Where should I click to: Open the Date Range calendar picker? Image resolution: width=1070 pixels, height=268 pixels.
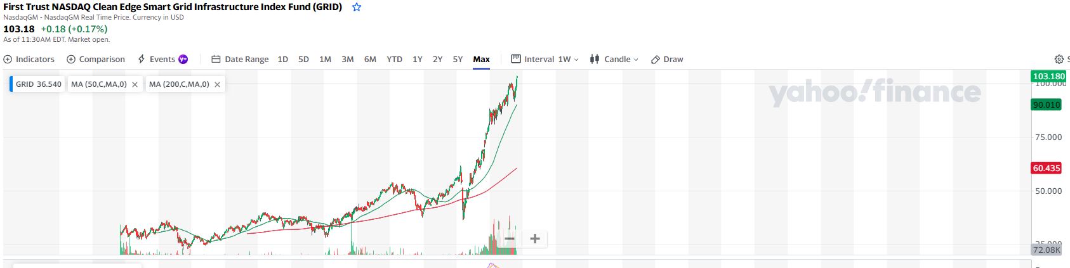240,59
